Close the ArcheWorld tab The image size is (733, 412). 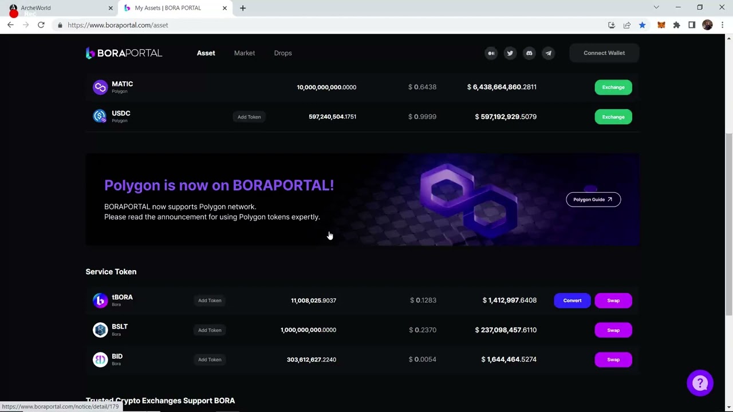tap(111, 8)
